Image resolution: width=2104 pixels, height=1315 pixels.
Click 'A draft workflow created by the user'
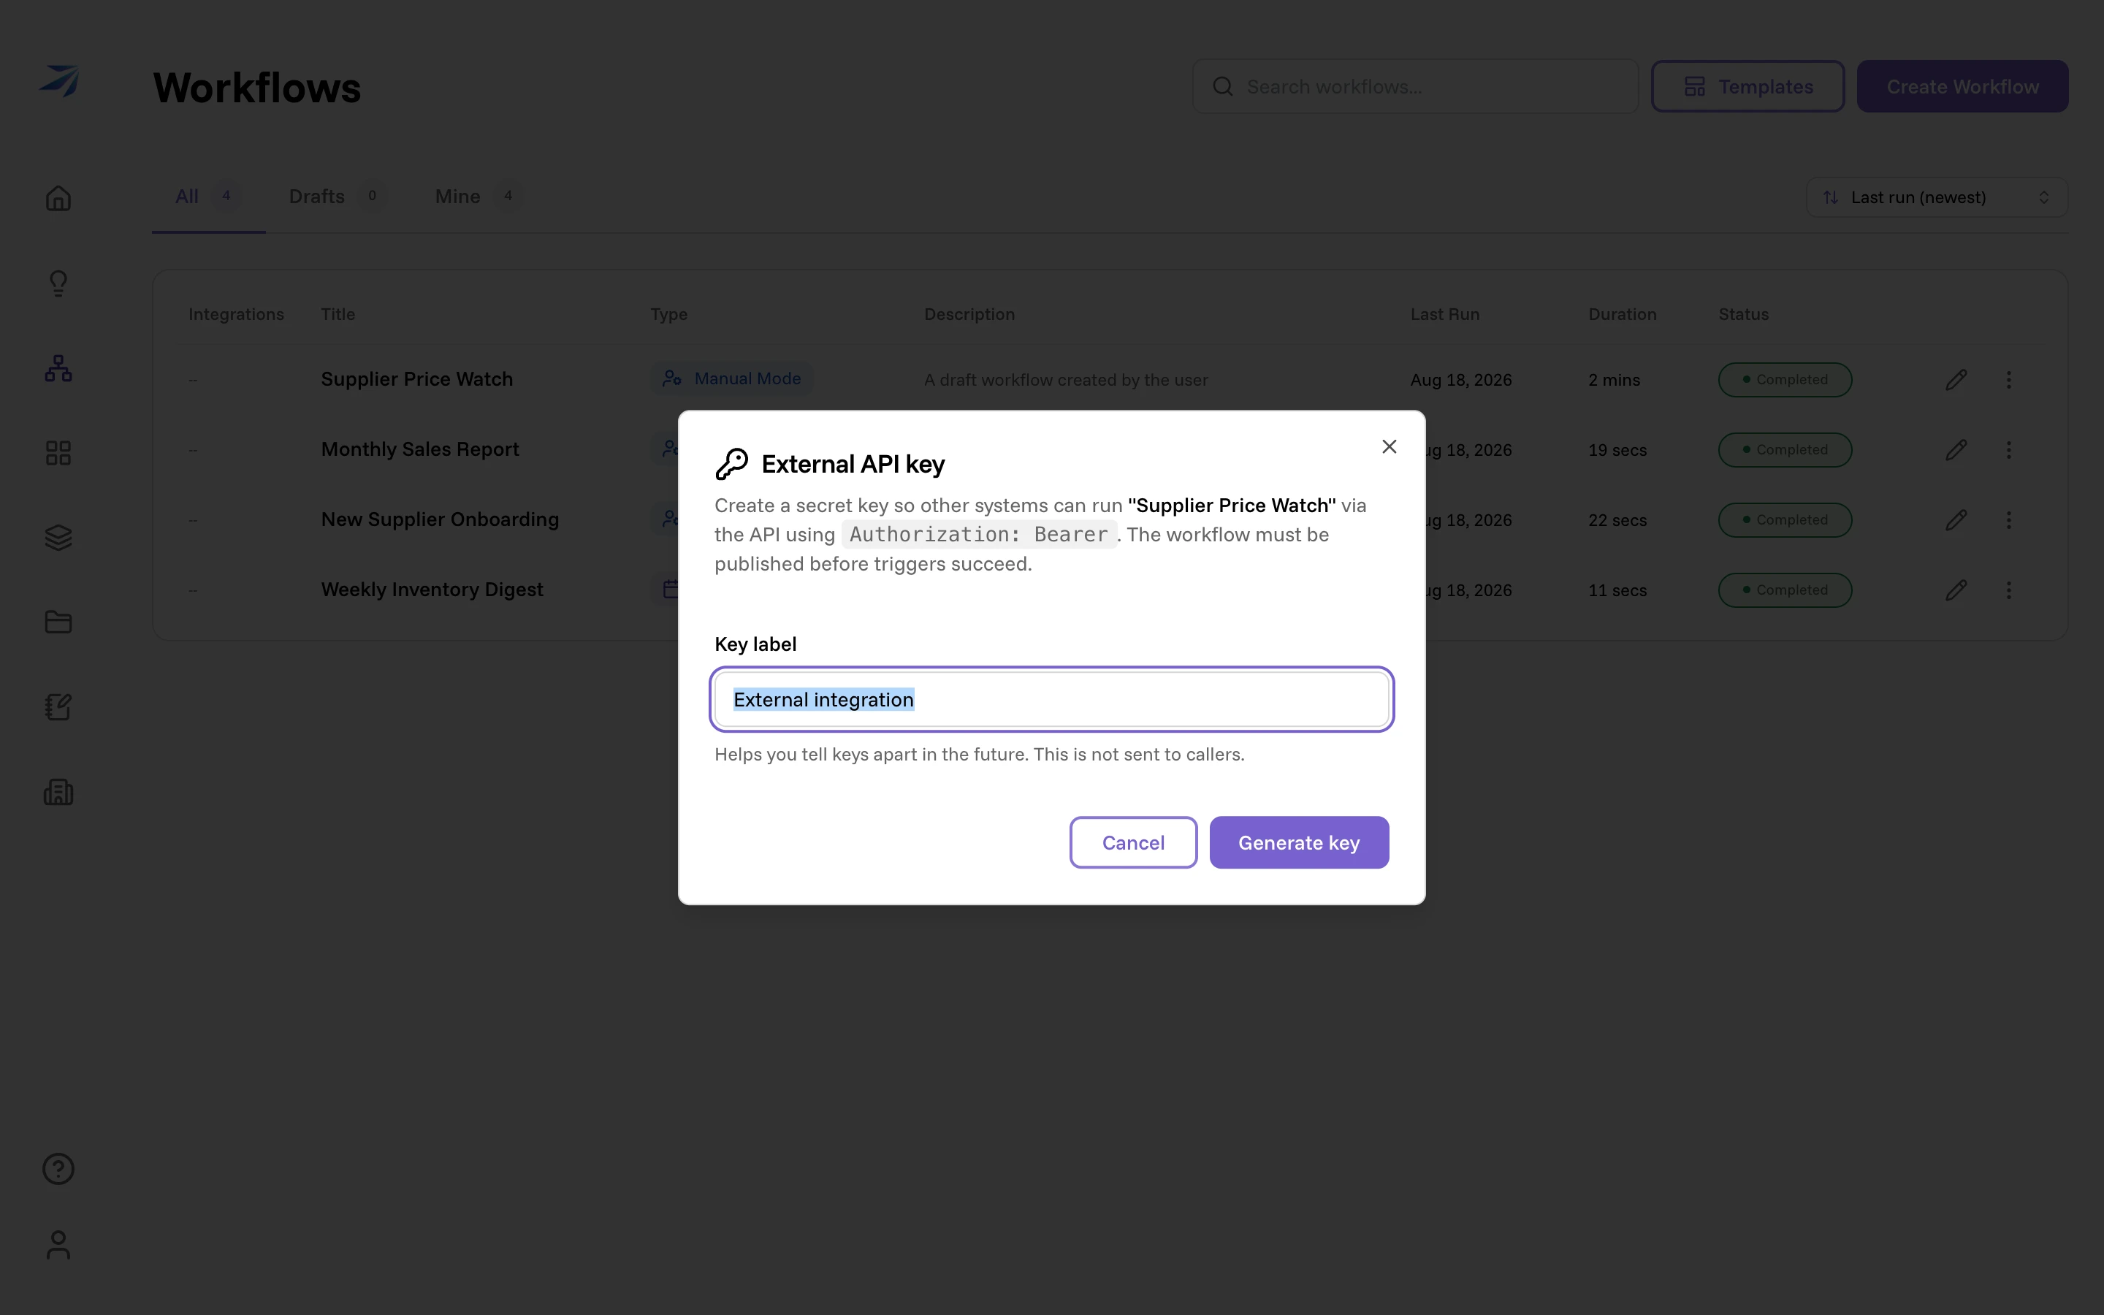tap(1066, 380)
